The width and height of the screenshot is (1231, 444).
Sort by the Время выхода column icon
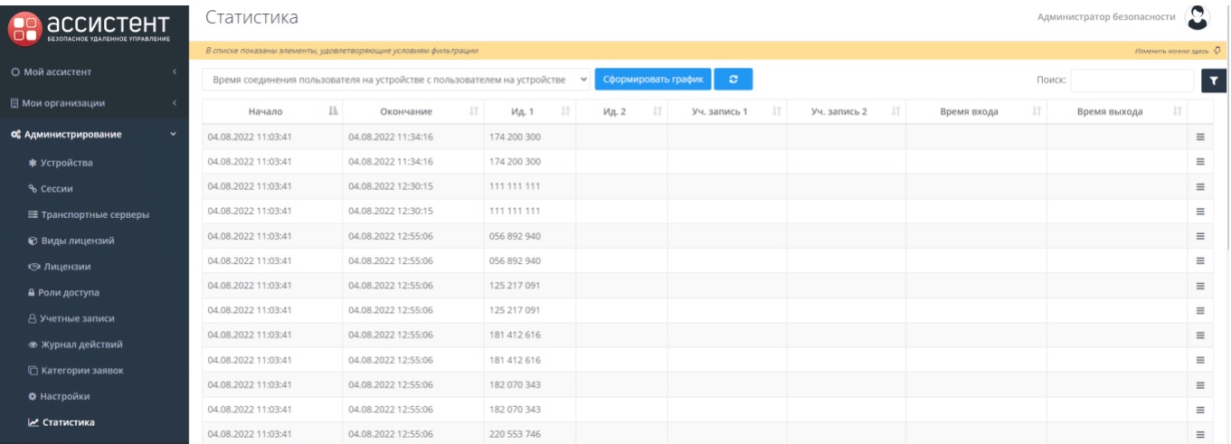point(1177,111)
